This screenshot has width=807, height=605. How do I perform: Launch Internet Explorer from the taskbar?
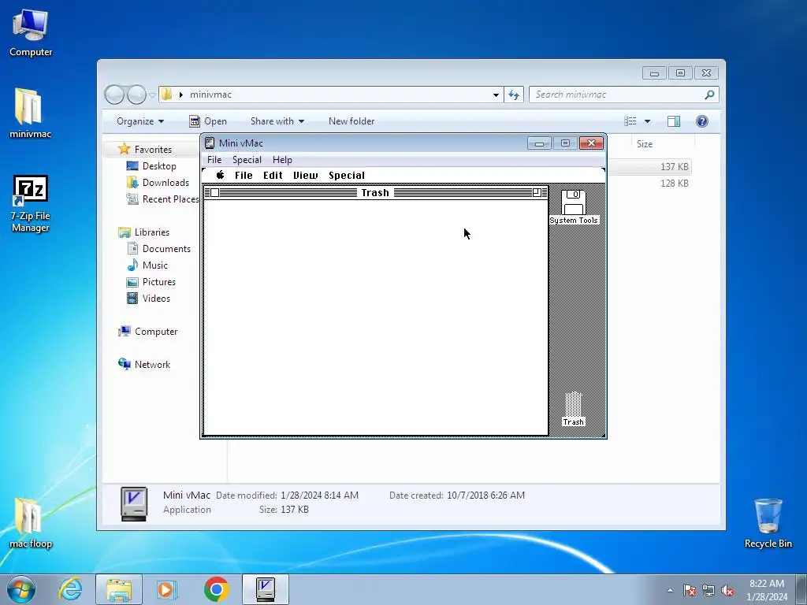(x=70, y=589)
